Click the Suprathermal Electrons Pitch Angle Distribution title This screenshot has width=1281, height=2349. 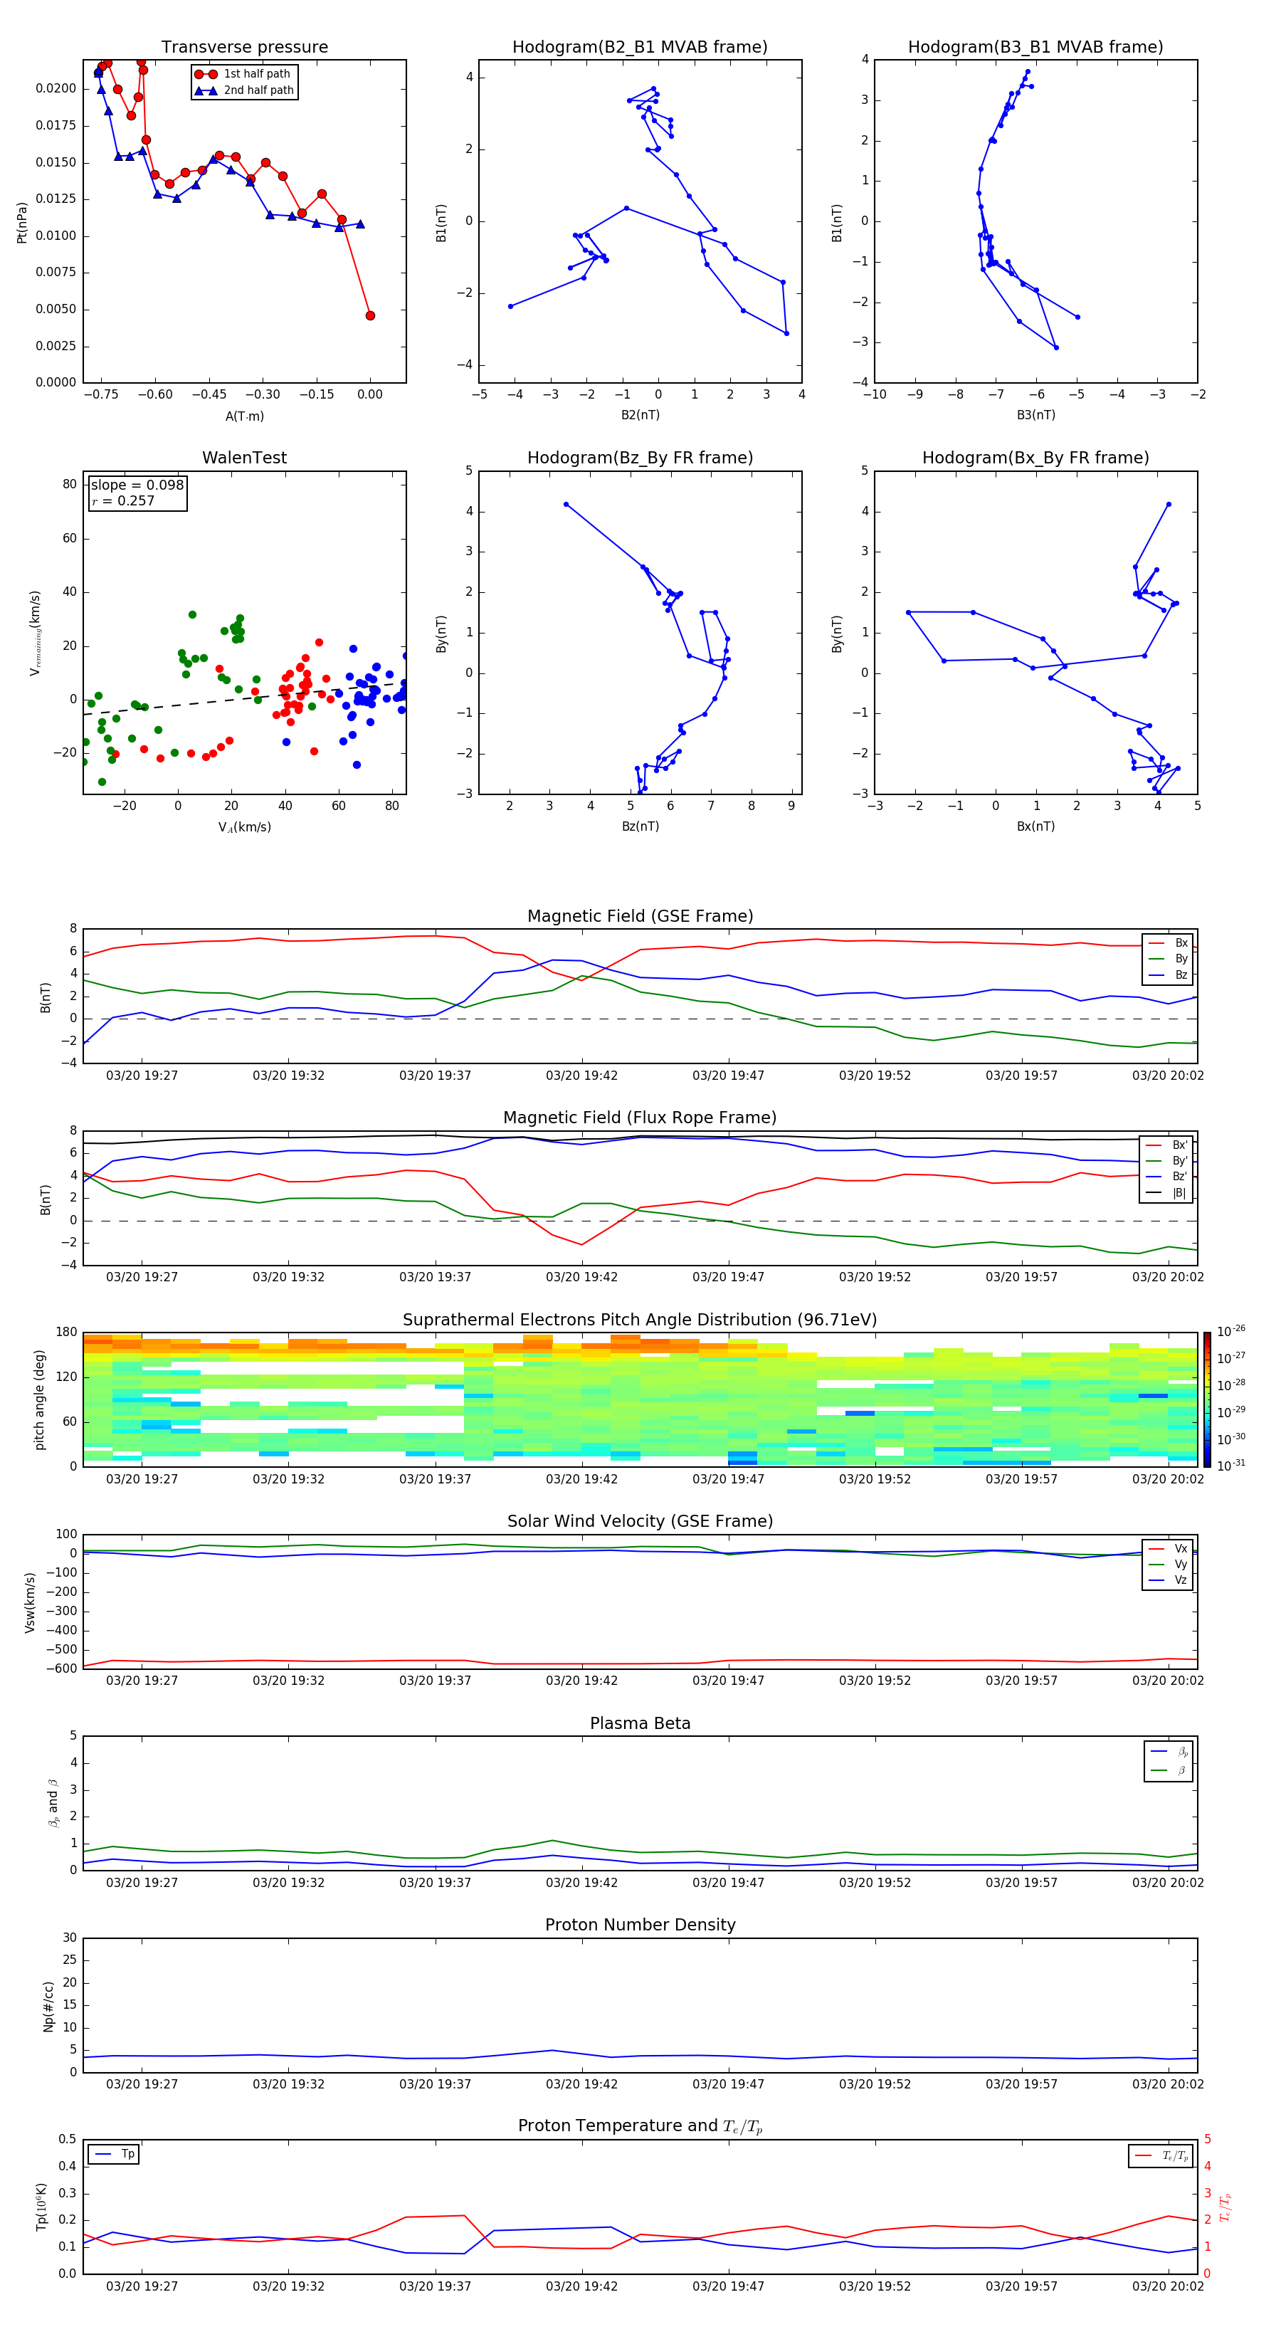(x=640, y=1320)
